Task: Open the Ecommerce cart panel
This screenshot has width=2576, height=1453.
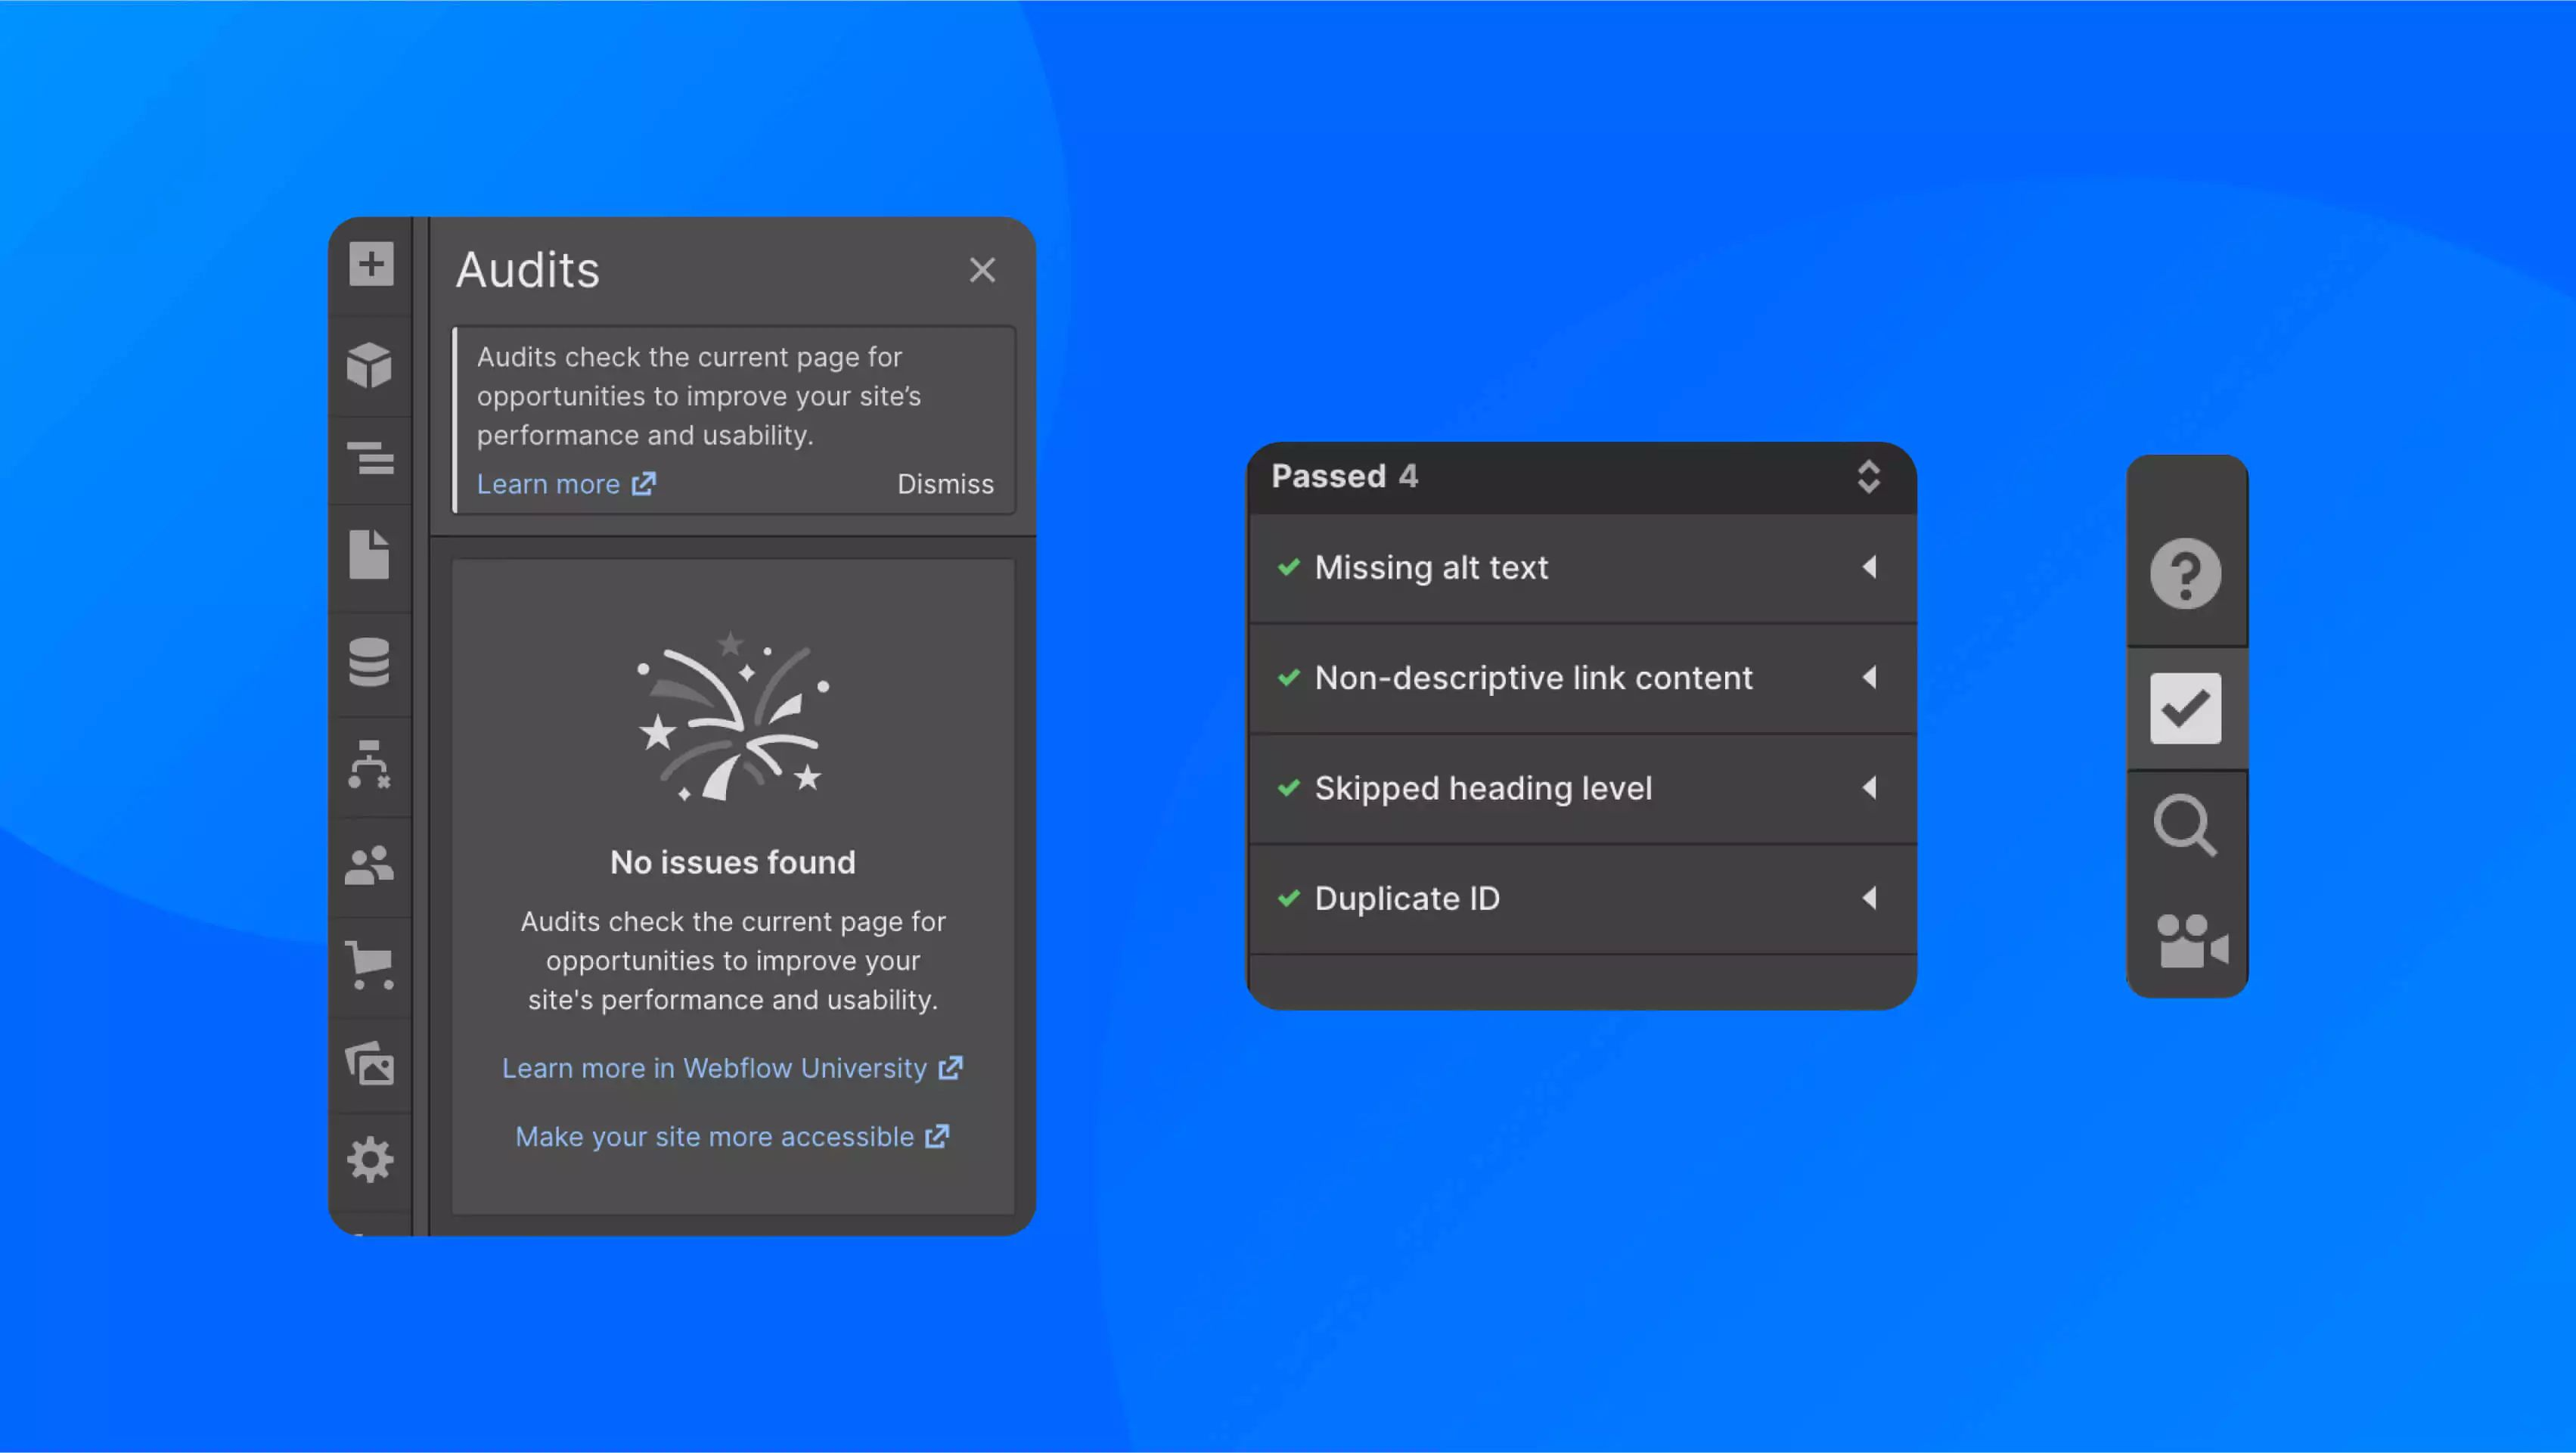Action: coord(370,965)
